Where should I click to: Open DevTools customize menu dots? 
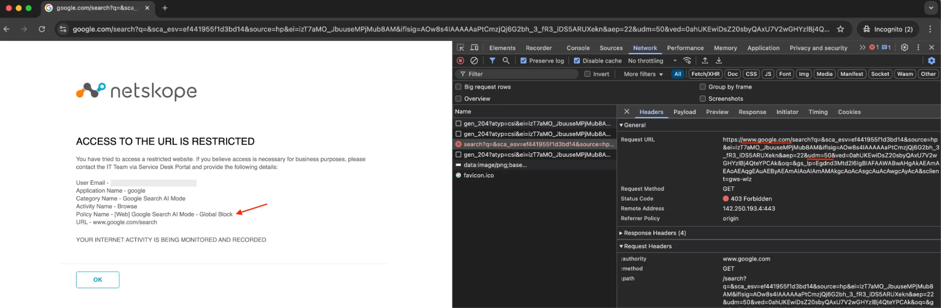point(918,48)
